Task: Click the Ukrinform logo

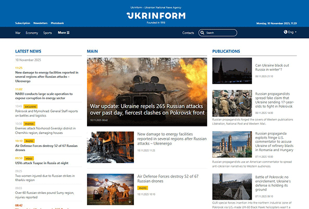Action: click(x=156, y=15)
